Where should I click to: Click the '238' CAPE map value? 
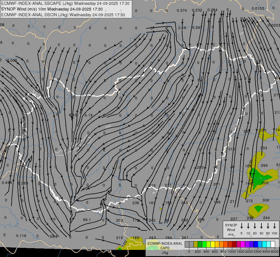(x=136, y=203)
